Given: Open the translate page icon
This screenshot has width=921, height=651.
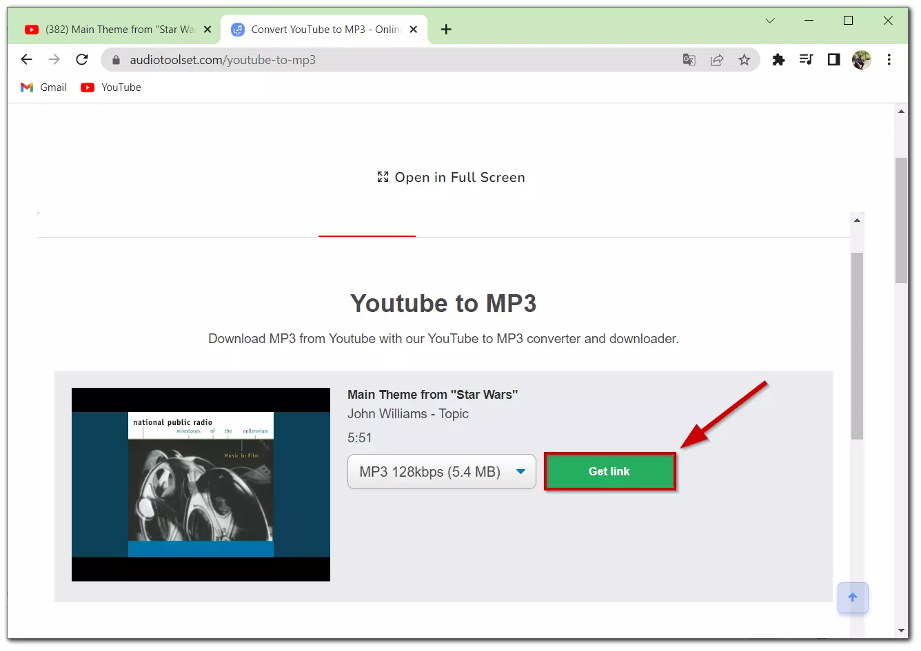Looking at the screenshot, I should (689, 60).
